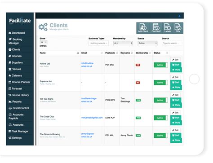Image resolution: width=213 pixels, height=163 pixels.
Task: Click the user profile icon in top bar
Action: 179,16
